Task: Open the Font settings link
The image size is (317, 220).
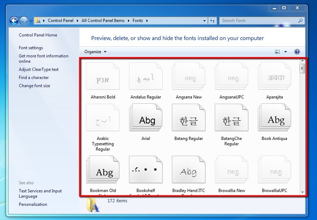Action: 31,48
